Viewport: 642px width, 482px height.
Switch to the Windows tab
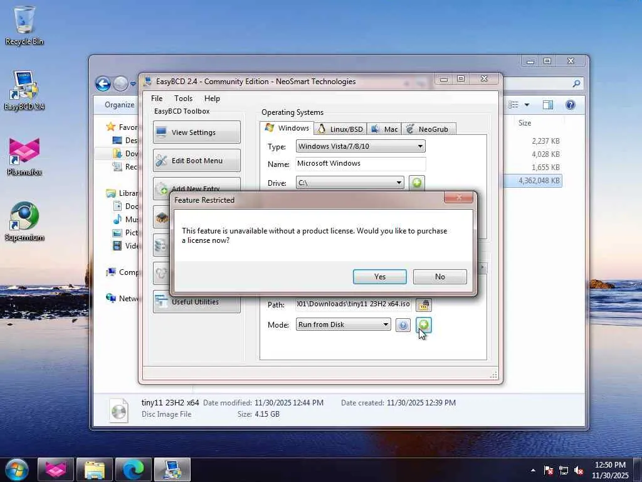[x=287, y=128]
